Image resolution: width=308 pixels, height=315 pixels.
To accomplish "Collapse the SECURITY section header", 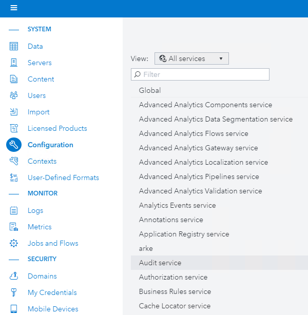I will 42,259.
